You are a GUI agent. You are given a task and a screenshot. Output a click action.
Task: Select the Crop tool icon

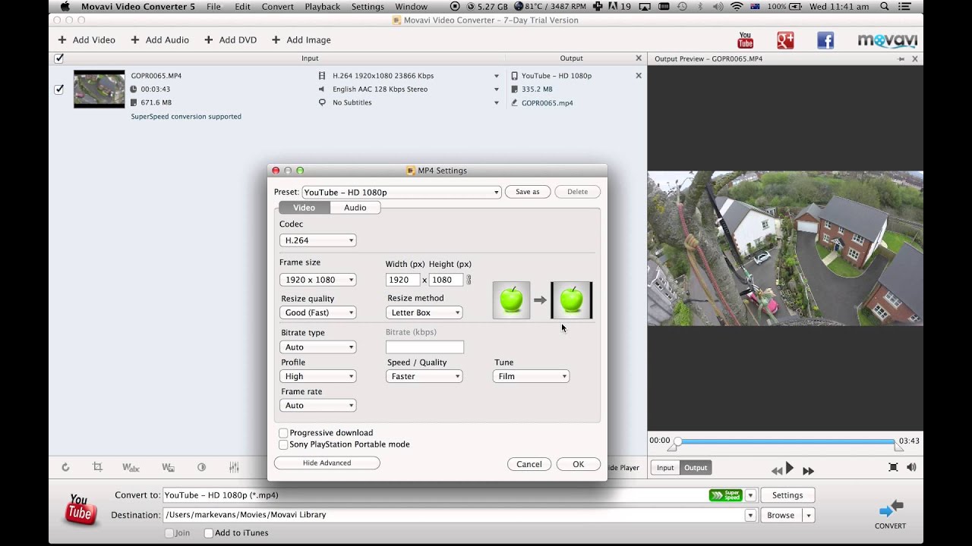point(97,467)
